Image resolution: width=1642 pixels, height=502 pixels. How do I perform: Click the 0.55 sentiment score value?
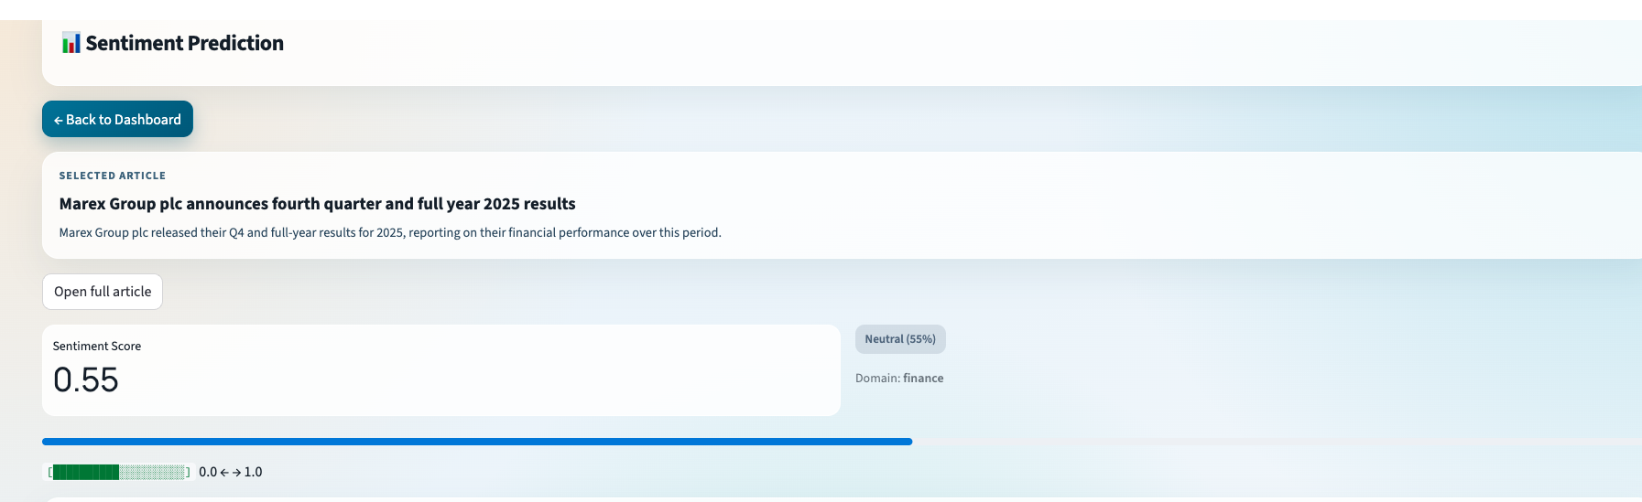pos(86,379)
